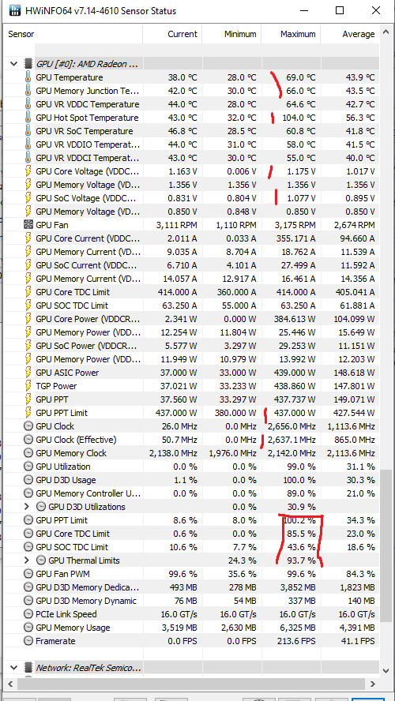
Task: Click the 100.2 % maximum PPT limit value
Action: click(x=299, y=520)
